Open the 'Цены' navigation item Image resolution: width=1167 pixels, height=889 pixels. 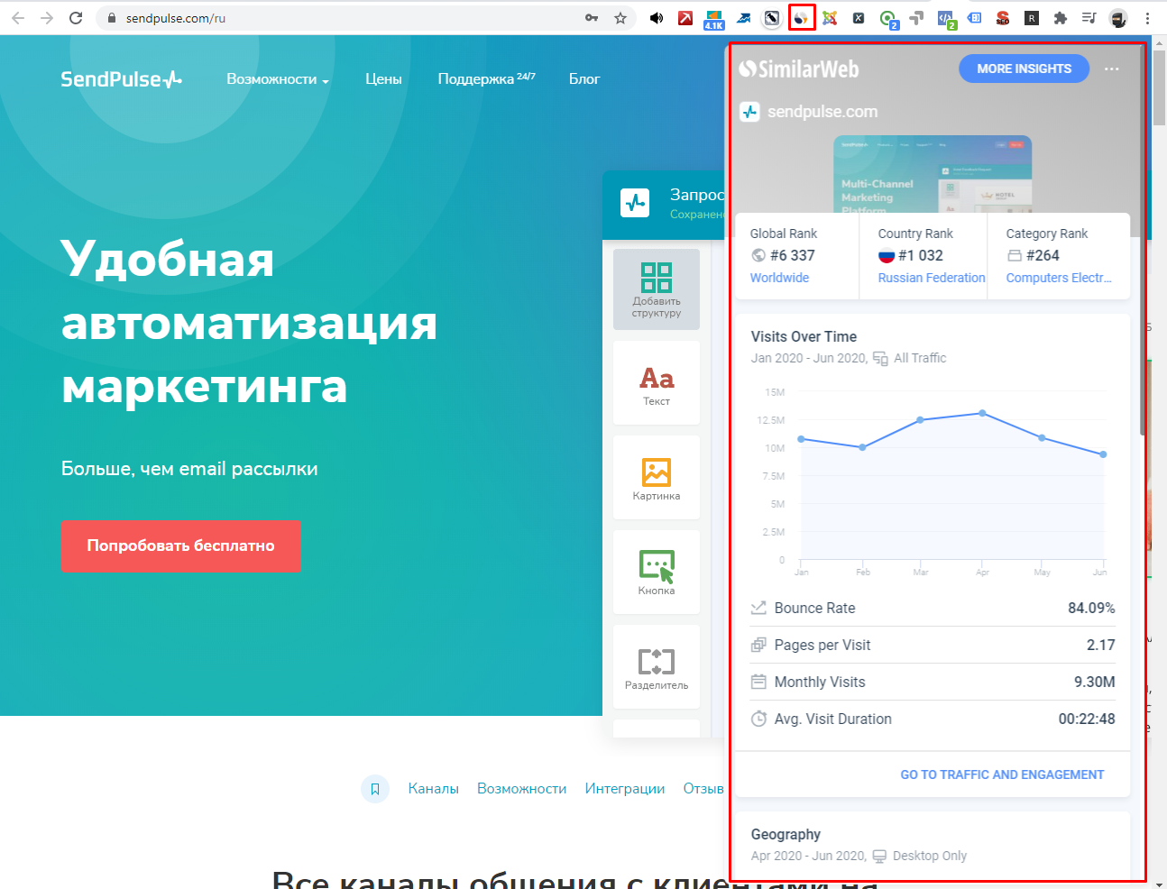pyautogui.click(x=383, y=79)
